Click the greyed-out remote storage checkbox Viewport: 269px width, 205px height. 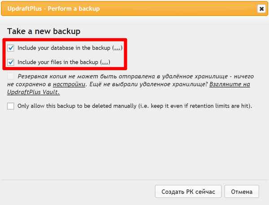[x=11, y=76]
